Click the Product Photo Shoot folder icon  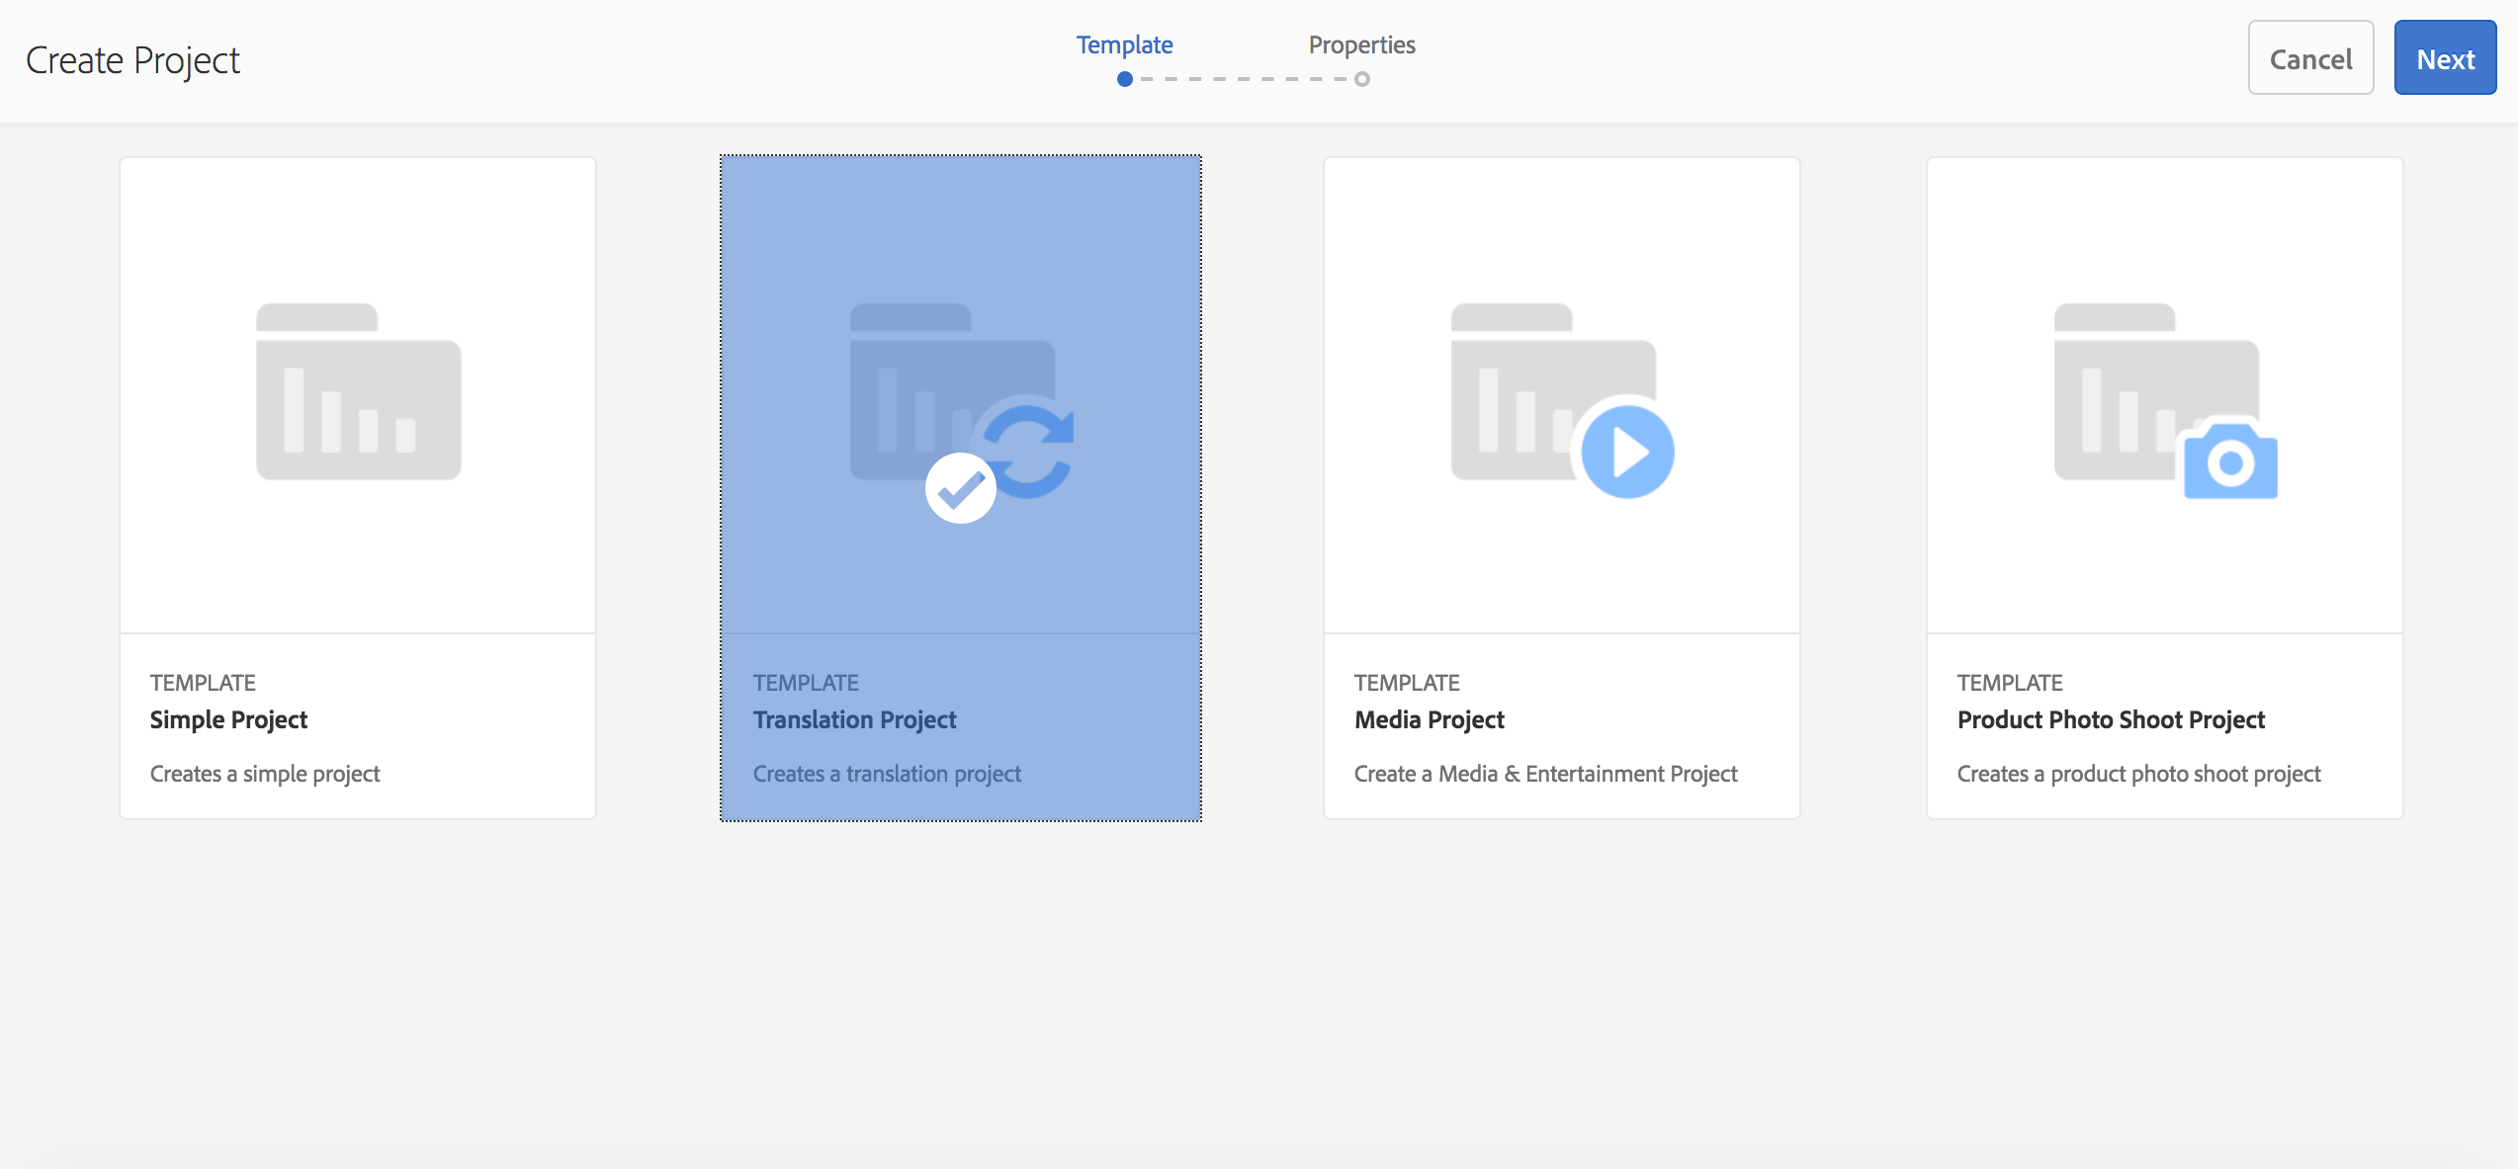[2126, 385]
